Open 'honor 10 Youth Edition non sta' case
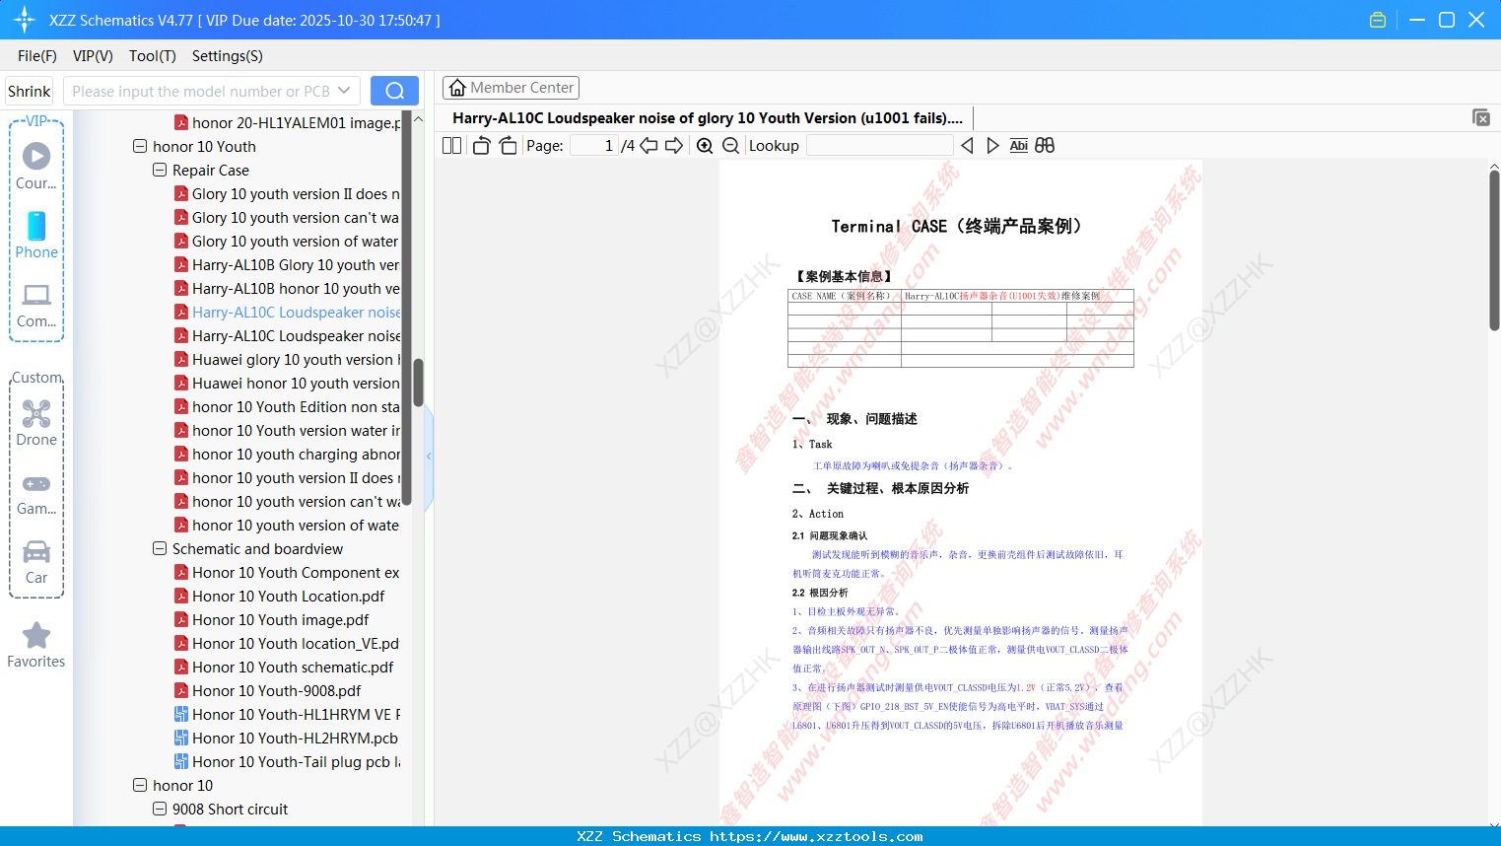This screenshot has height=846, width=1501. (287, 407)
